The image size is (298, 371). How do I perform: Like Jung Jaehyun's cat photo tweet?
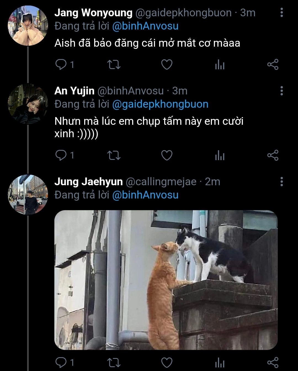(x=167, y=362)
